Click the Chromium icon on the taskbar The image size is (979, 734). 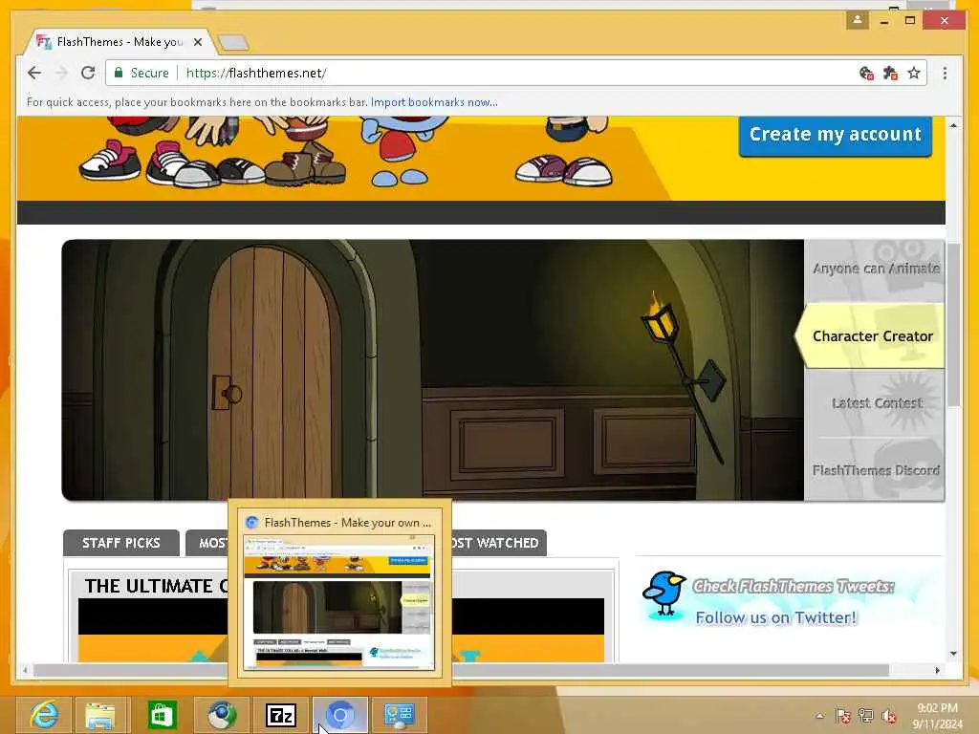tap(340, 715)
